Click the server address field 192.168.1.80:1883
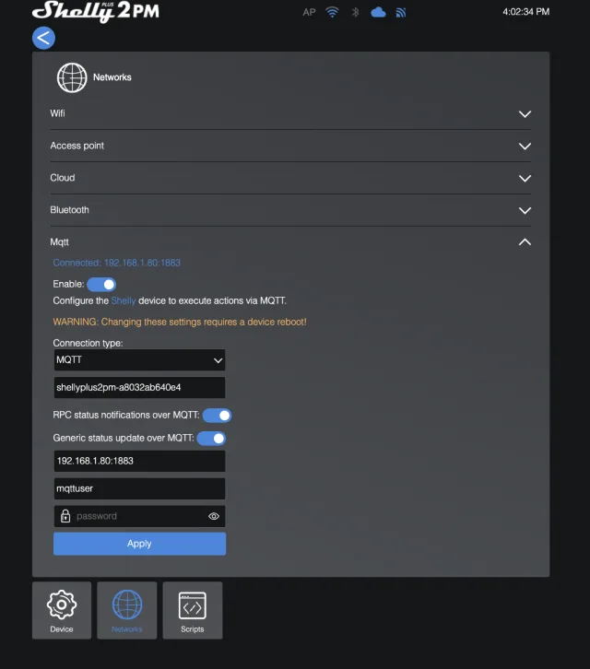 coord(139,461)
